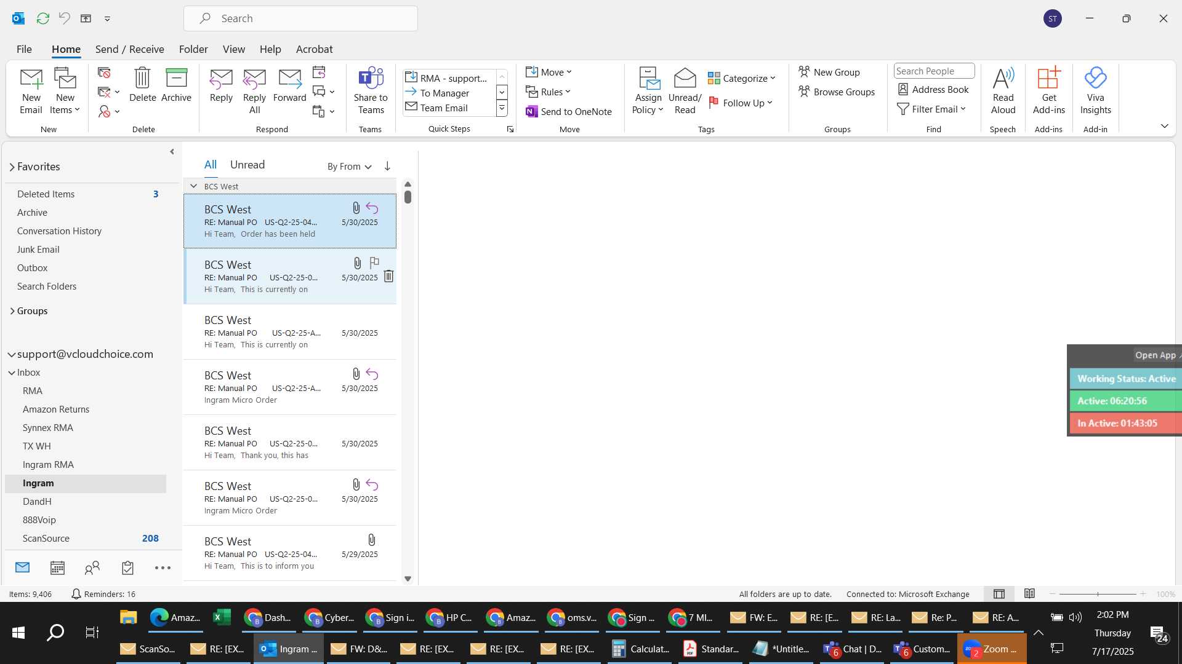1182x664 pixels.
Task: Archive the selected message
Action: (x=176, y=85)
